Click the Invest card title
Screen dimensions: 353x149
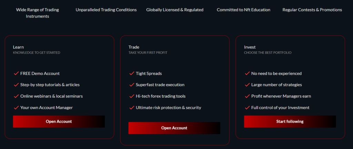tap(250, 47)
